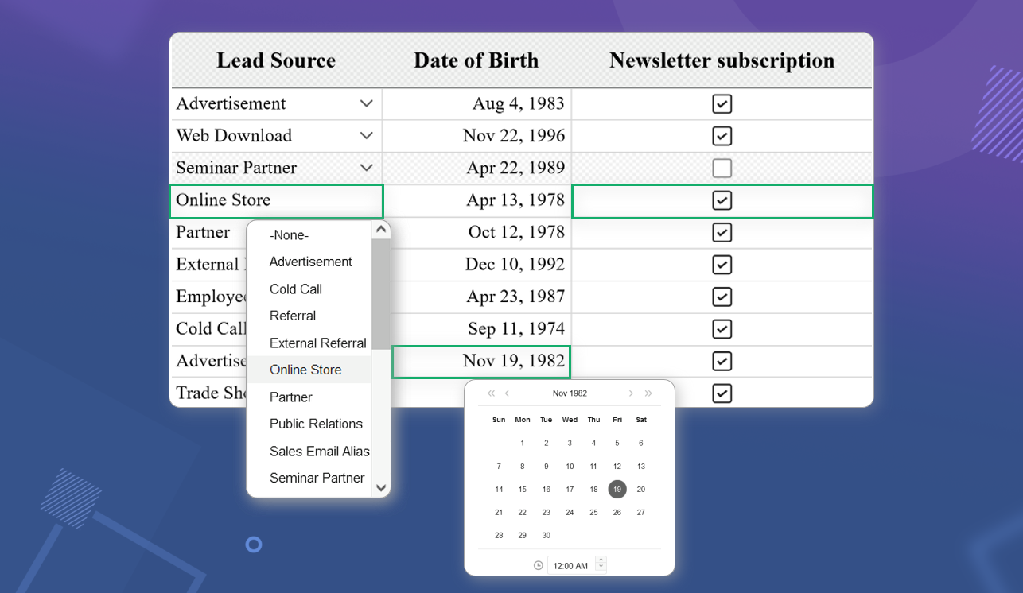The height and width of the screenshot is (593, 1023).
Task: Click the Apr 22, 1989 date cell
Action: pos(476,169)
